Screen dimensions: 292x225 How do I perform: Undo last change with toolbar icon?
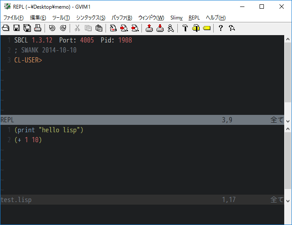(x=52, y=28)
